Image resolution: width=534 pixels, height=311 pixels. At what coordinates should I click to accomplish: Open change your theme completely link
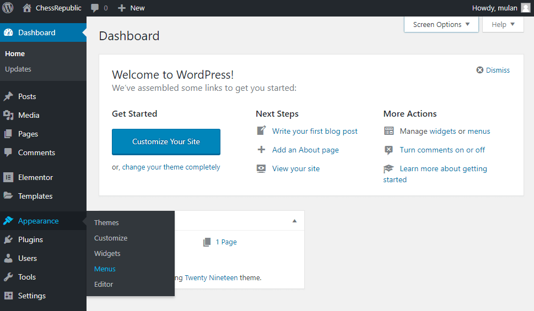coord(171,167)
